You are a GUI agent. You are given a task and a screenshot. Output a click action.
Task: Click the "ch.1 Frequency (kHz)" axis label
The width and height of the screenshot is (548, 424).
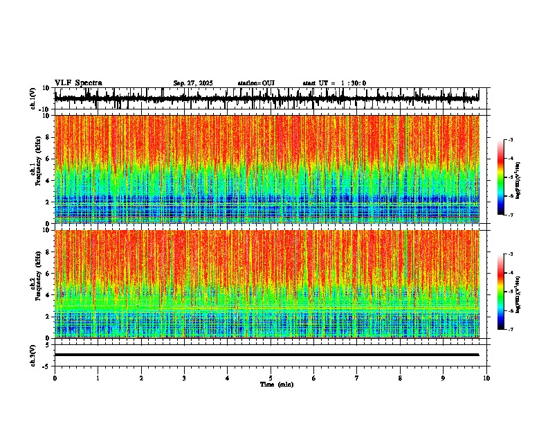tap(36, 161)
